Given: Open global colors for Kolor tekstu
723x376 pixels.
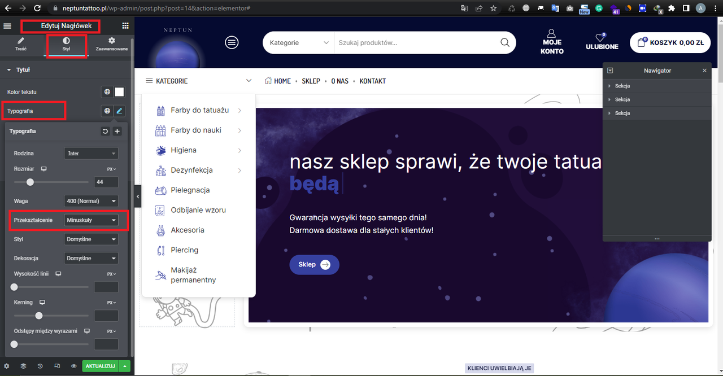Looking at the screenshot, I should coord(107,92).
